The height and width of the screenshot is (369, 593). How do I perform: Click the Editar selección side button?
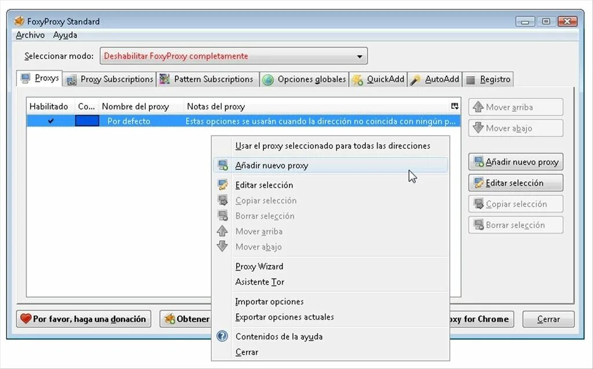(x=515, y=183)
